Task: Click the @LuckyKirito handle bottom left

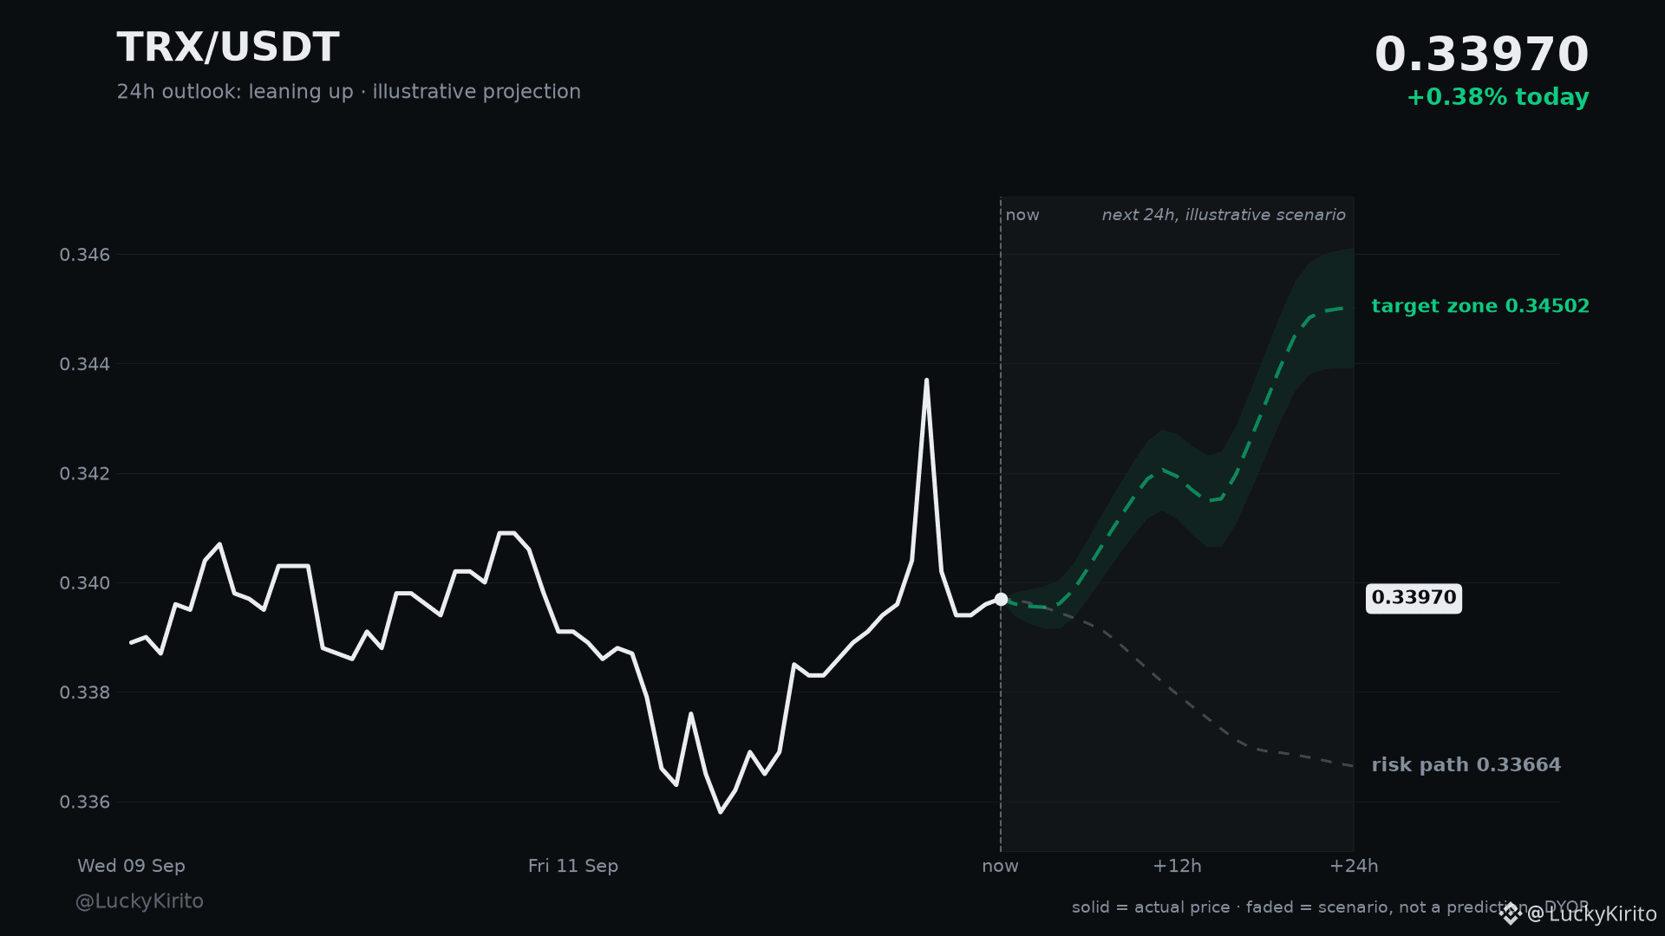Action: coord(140,901)
